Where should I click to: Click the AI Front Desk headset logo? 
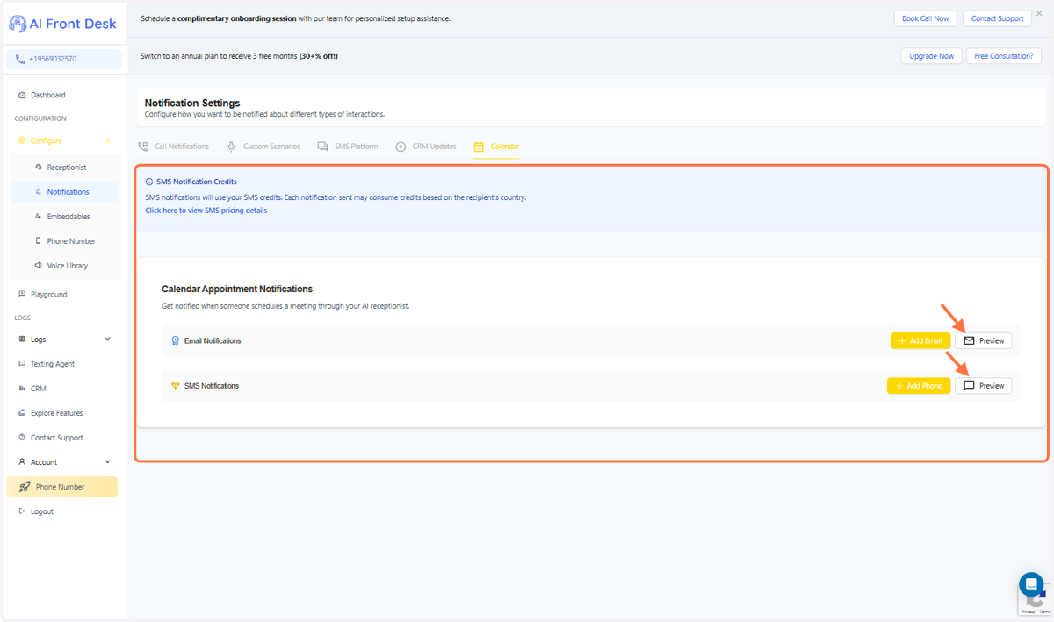[18, 24]
